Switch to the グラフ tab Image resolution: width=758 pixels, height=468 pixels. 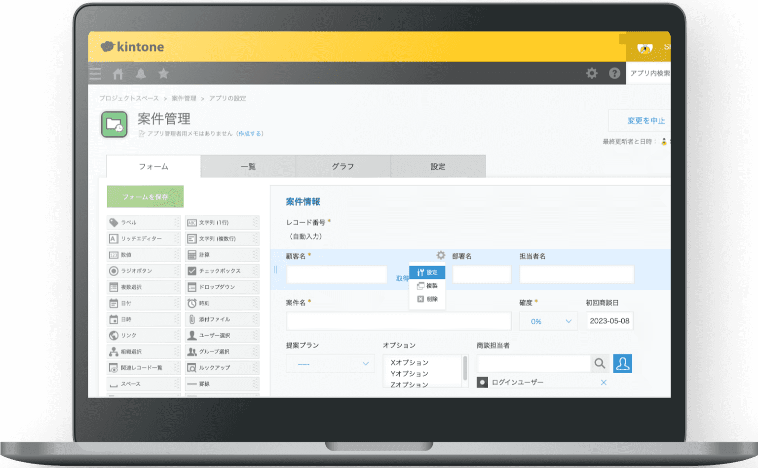342,166
